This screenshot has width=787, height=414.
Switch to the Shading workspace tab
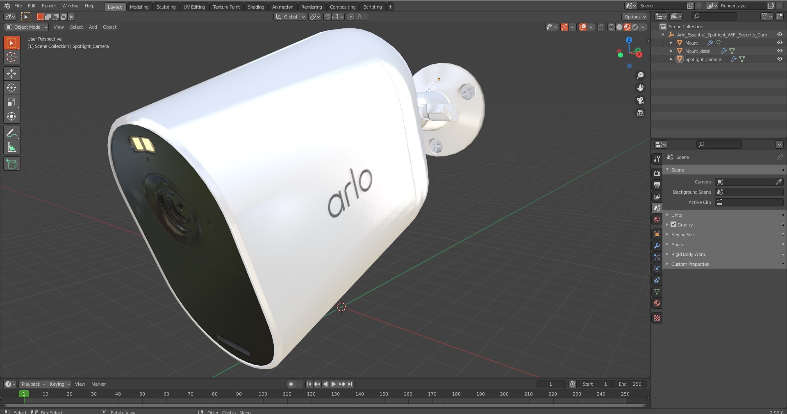pos(256,7)
